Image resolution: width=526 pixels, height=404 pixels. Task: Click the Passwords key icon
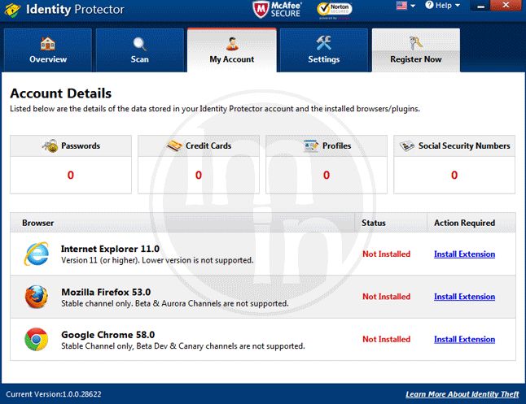tap(50, 146)
